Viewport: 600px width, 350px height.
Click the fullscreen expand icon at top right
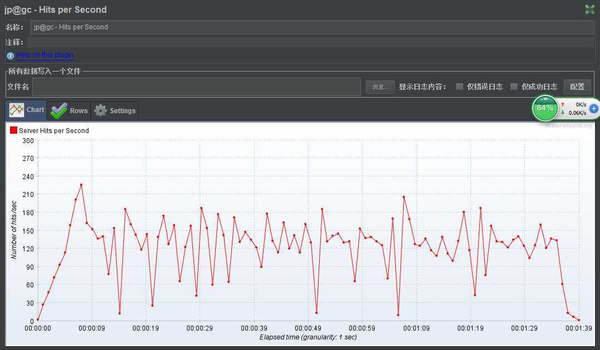589,9
